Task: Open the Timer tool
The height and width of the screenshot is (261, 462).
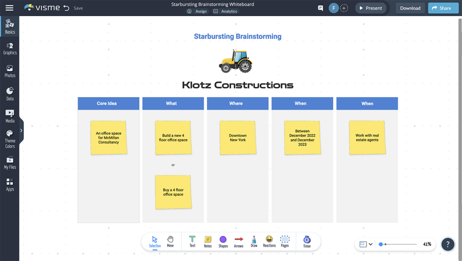Action: tap(307, 241)
